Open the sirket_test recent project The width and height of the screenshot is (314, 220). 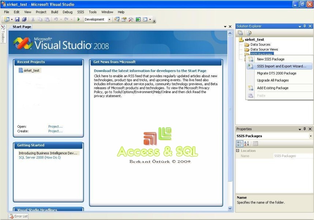pyautogui.click(x=31, y=70)
